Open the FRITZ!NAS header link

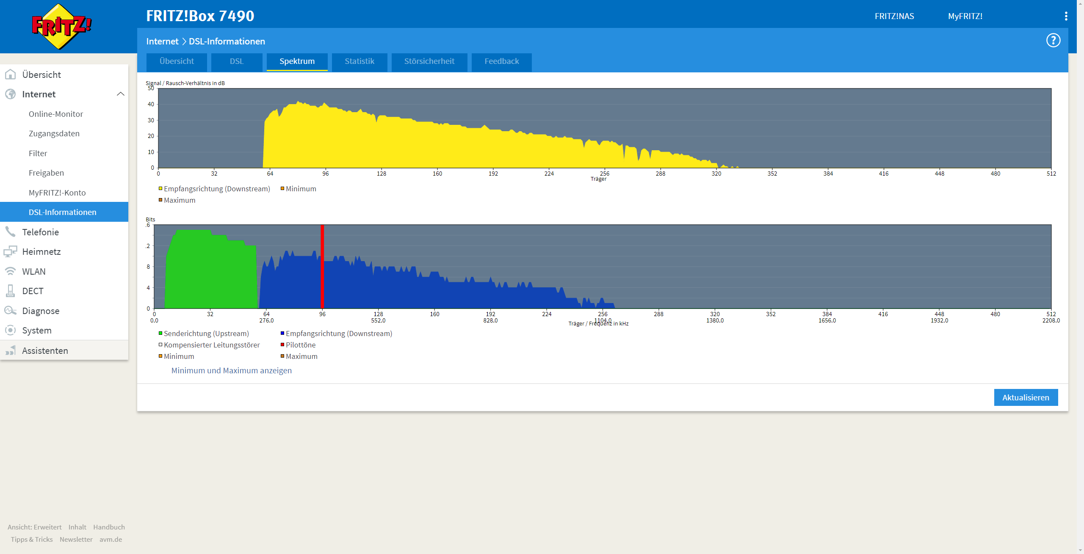(894, 17)
